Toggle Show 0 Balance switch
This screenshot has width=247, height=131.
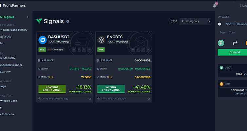point(220,24)
